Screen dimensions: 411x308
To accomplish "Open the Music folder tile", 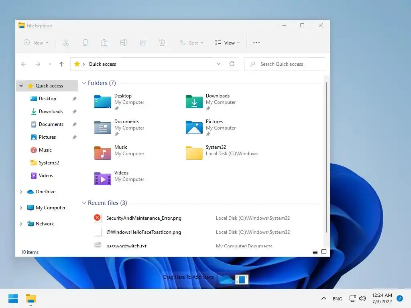I will coord(119,153).
